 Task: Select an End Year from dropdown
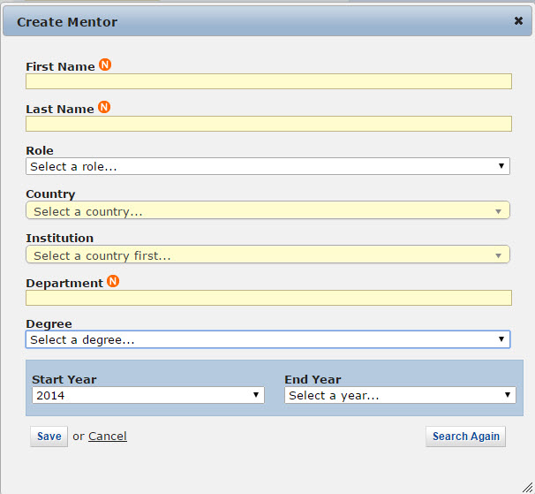tap(400, 396)
